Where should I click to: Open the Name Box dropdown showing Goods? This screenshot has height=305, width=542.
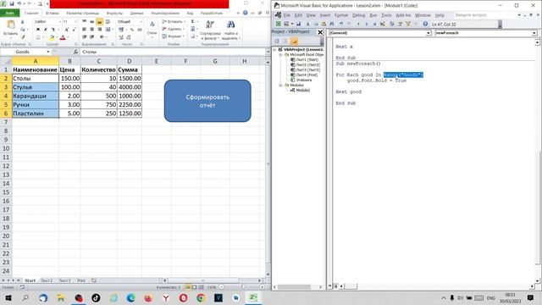pyautogui.click(x=48, y=52)
